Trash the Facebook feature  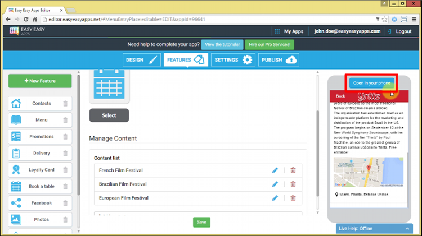coord(65,203)
